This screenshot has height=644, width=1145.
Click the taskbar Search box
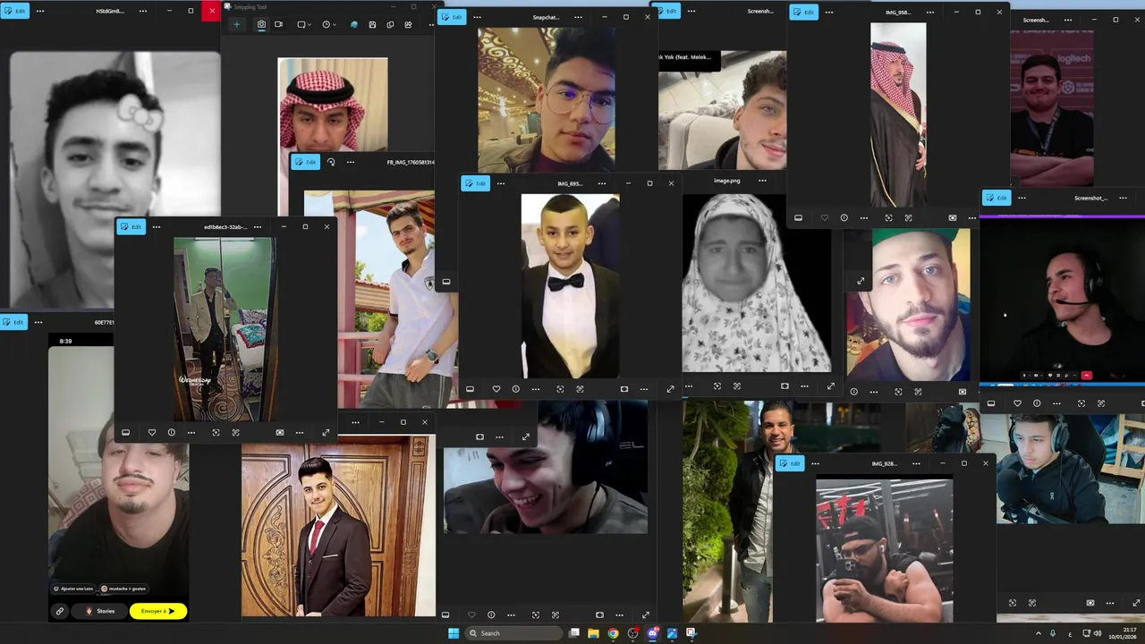point(514,633)
